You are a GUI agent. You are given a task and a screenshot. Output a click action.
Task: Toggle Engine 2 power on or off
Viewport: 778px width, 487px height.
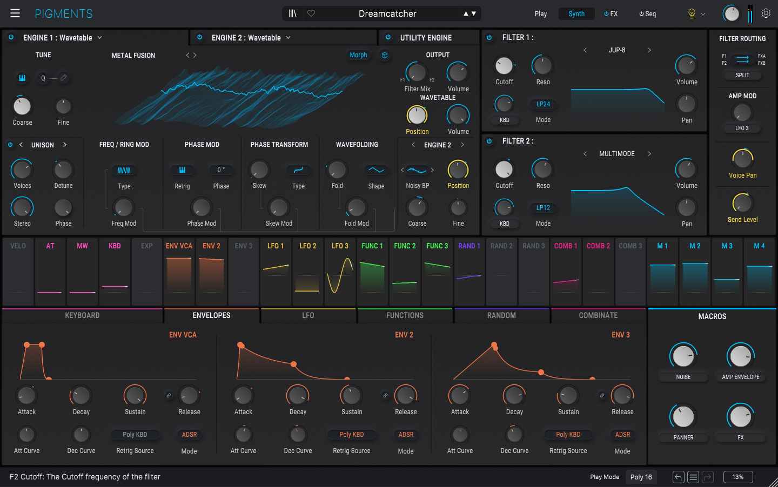pyautogui.click(x=199, y=37)
